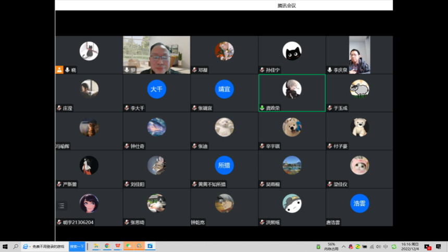Open the date and time flyout
The width and height of the screenshot is (448, 252).
(411, 246)
